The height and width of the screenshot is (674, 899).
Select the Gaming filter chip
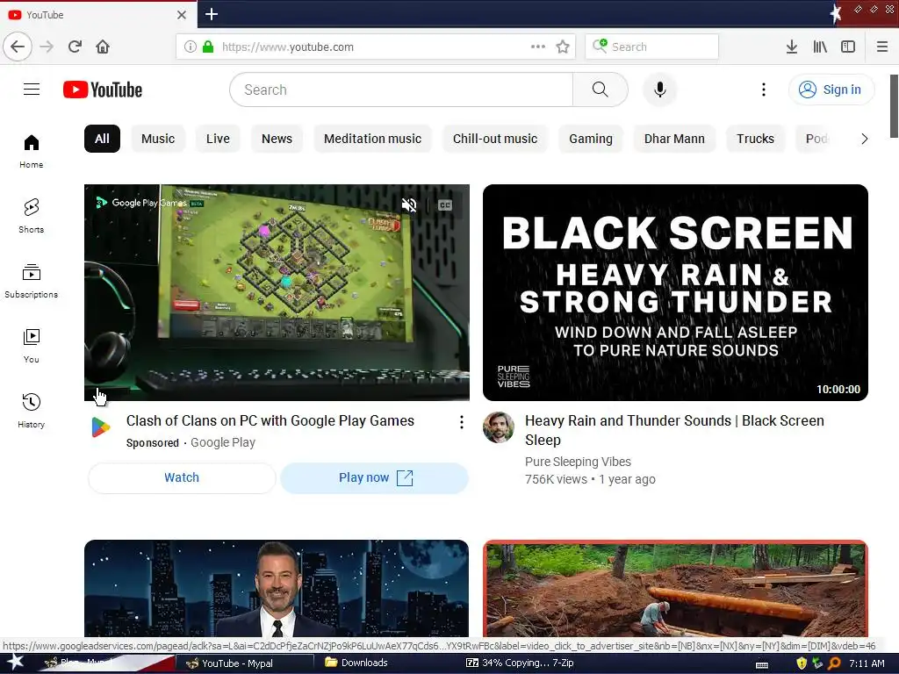click(591, 139)
